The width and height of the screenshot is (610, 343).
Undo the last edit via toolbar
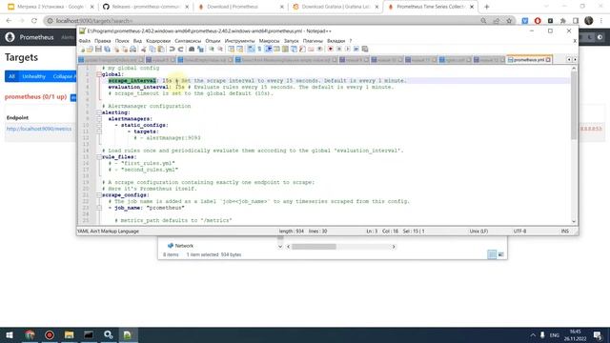pos(172,49)
